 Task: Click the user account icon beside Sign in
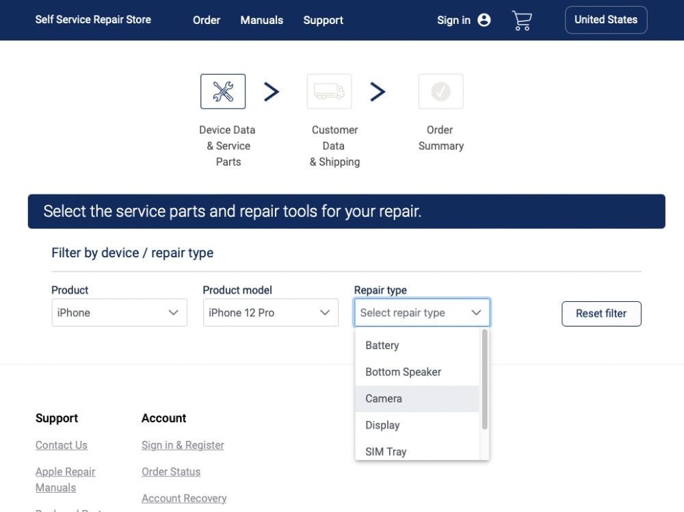point(484,20)
